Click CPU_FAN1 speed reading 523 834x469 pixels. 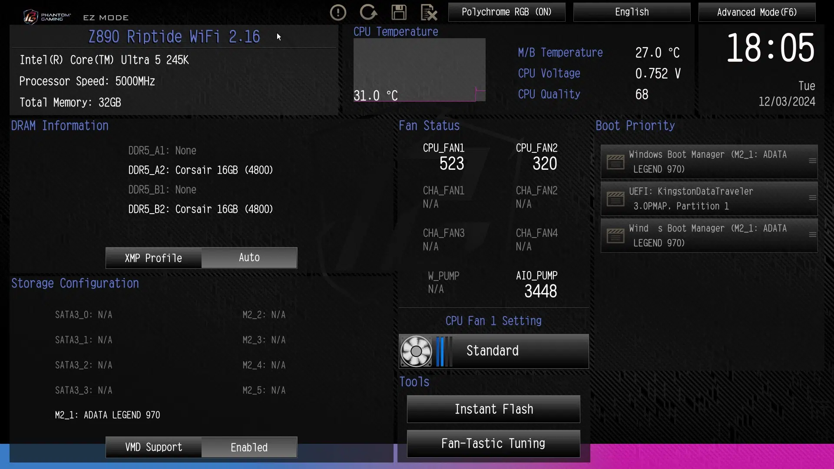451,164
